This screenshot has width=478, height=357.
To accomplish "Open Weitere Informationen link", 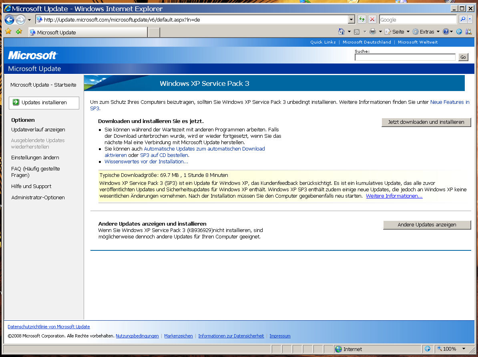I will (x=394, y=196).
